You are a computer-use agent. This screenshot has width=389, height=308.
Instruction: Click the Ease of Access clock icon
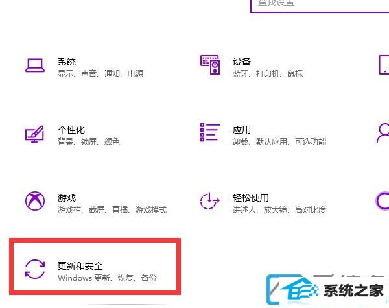click(x=210, y=201)
